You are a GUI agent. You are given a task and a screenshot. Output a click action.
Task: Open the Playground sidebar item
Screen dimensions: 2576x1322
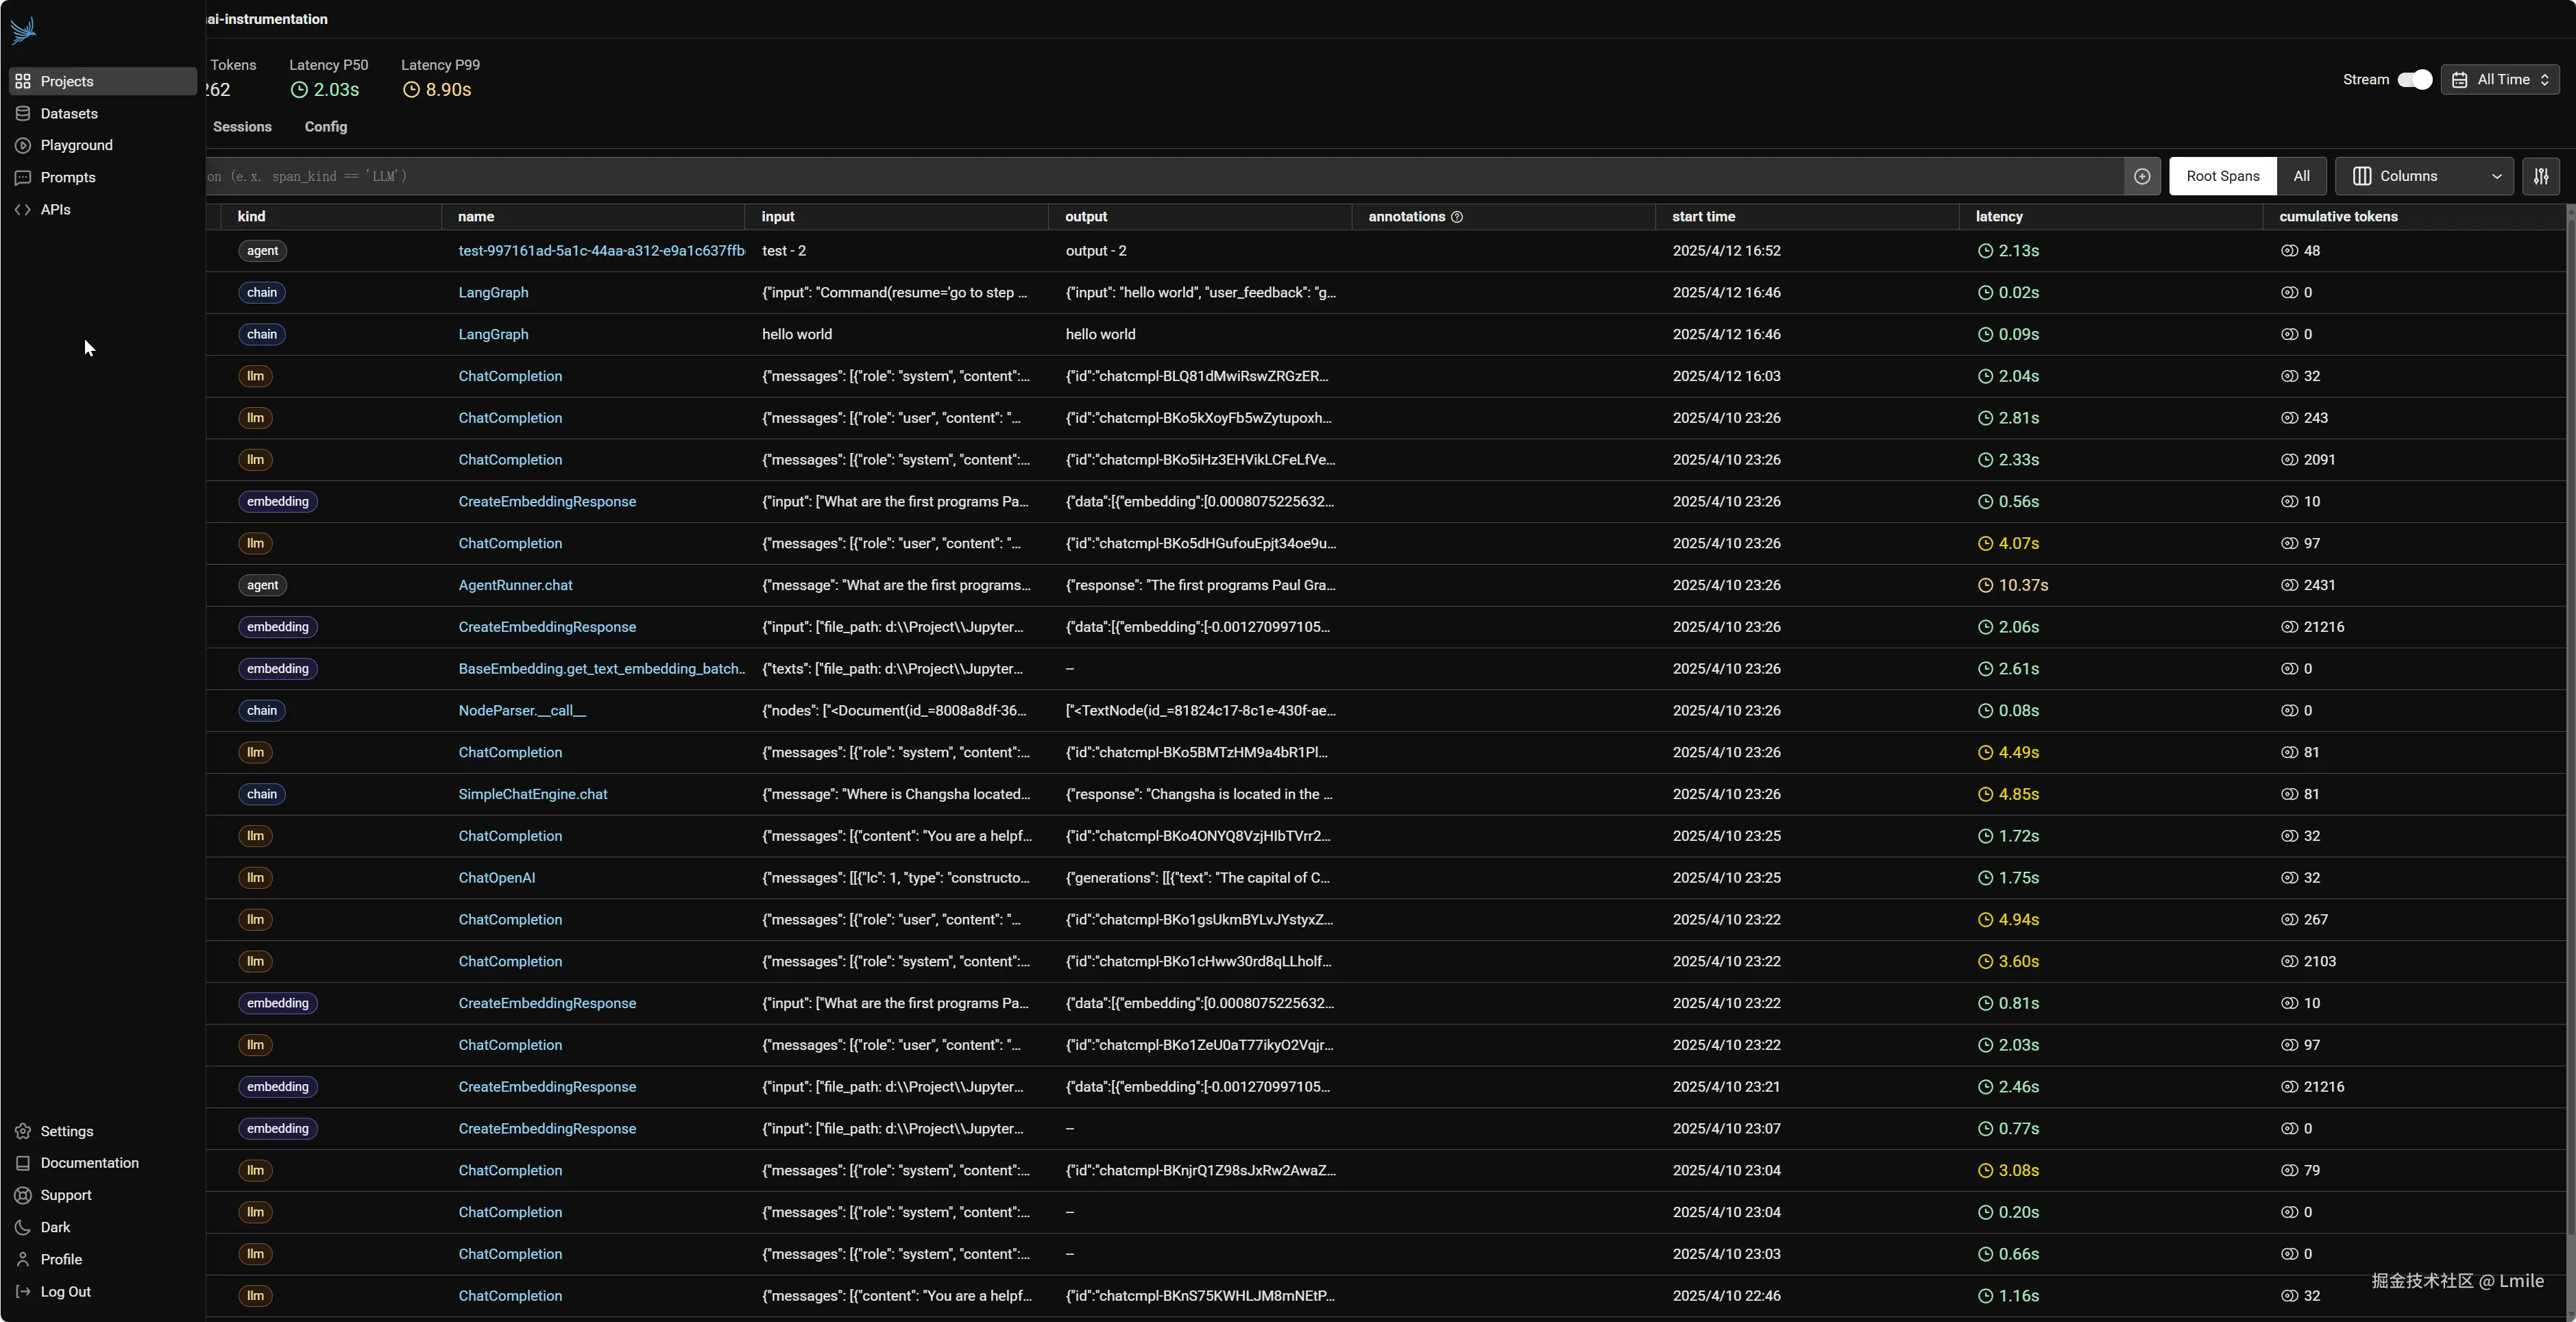76,145
